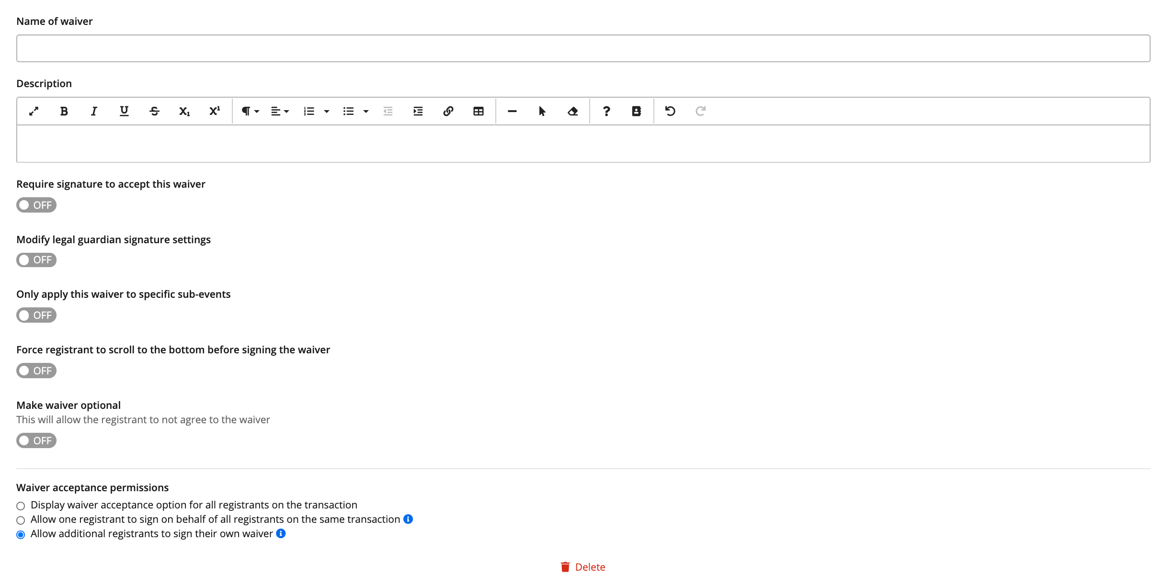
Task: Click the select-all cursor icon
Action: 542,111
